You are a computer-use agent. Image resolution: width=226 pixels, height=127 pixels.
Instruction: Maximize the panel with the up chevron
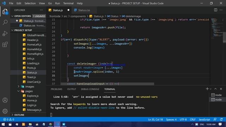tap(215, 89)
